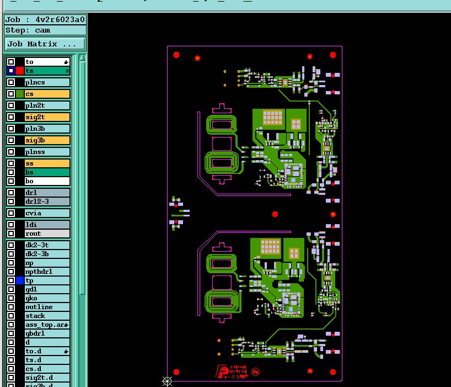Click the red color swatch beside ts
The height and width of the screenshot is (387, 451).
click(x=19, y=71)
